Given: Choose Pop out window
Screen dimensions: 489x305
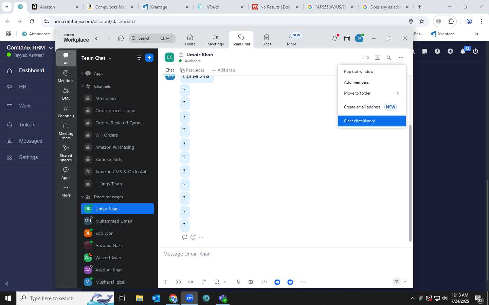Looking at the screenshot, I should click(x=372, y=72).
